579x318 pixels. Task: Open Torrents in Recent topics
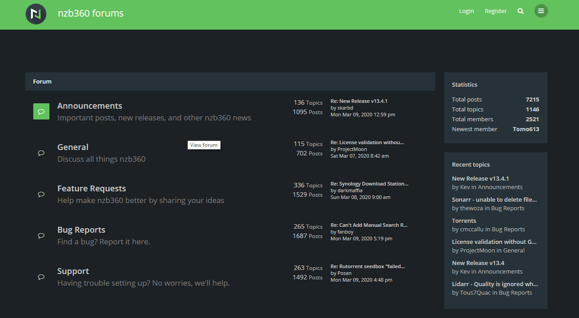(463, 221)
